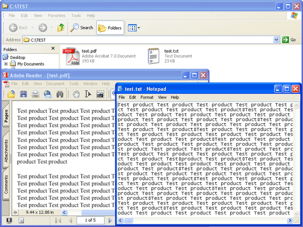The width and height of the screenshot is (303, 227).
Task: Open Explorer View menu
Action: (x=38, y=15)
